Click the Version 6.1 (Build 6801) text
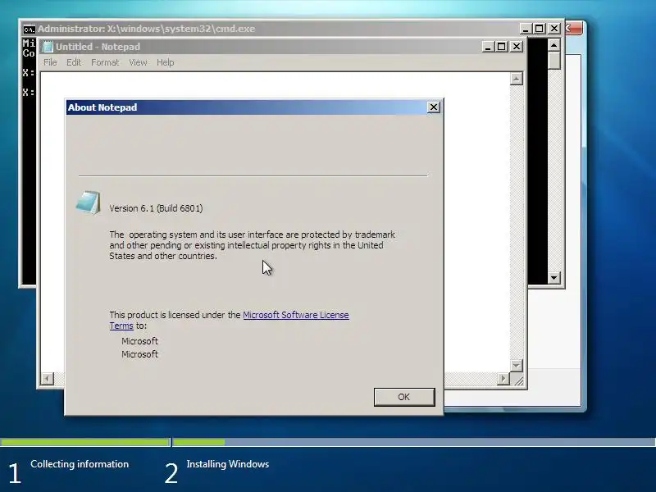 click(156, 208)
